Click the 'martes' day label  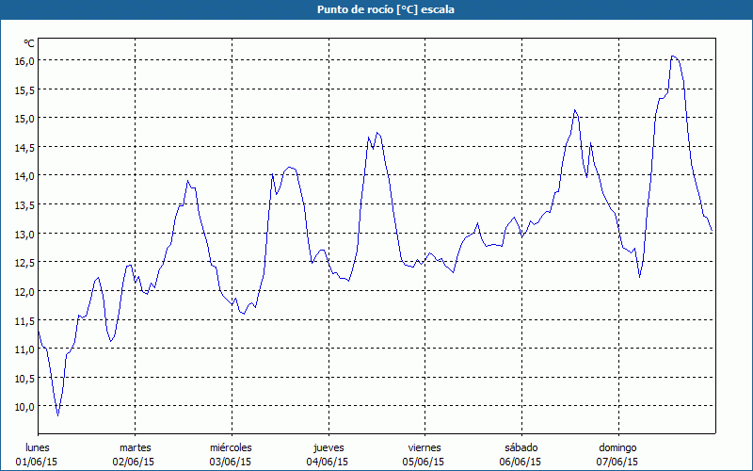pyautogui.click(x=135, y=447)
